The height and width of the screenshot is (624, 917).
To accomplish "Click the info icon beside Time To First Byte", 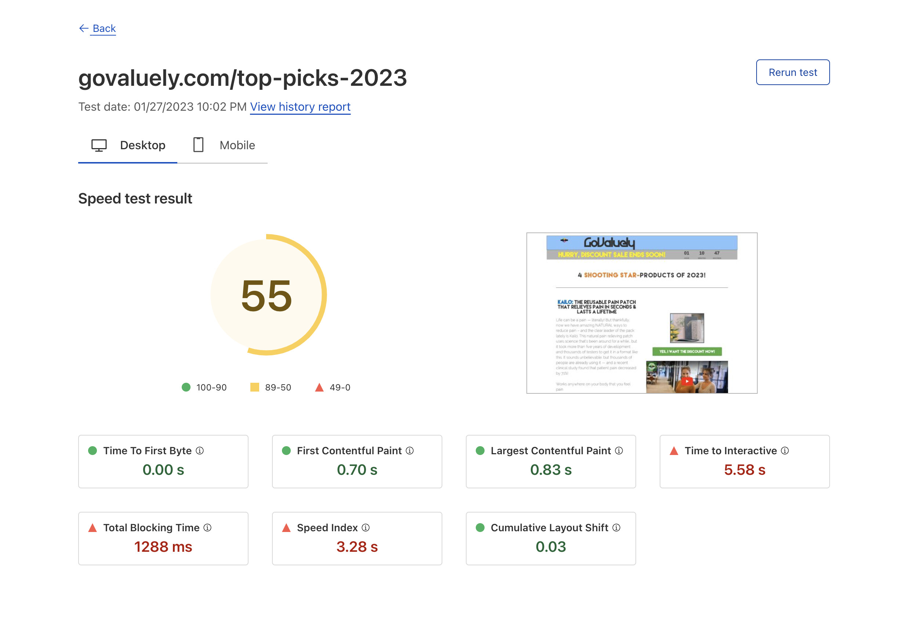I will coord(200,451).
